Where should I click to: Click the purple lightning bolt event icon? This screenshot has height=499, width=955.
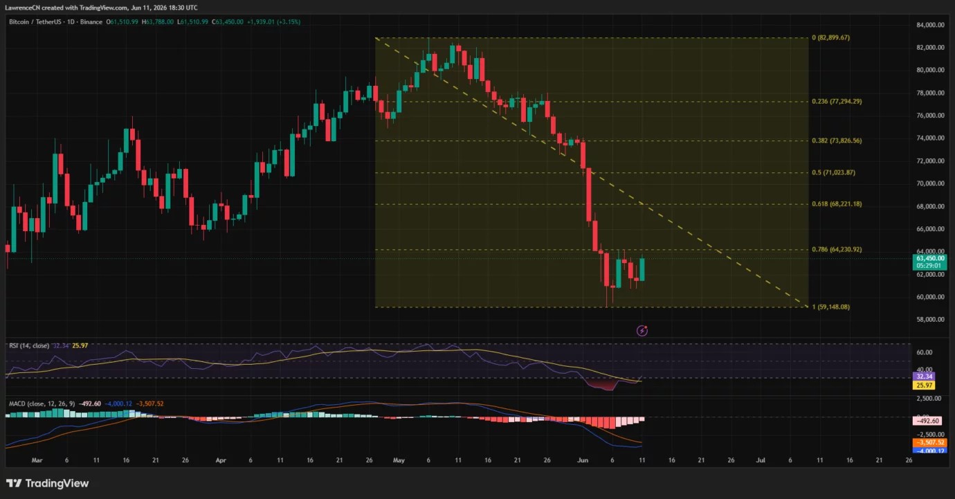tap(642, 331)
